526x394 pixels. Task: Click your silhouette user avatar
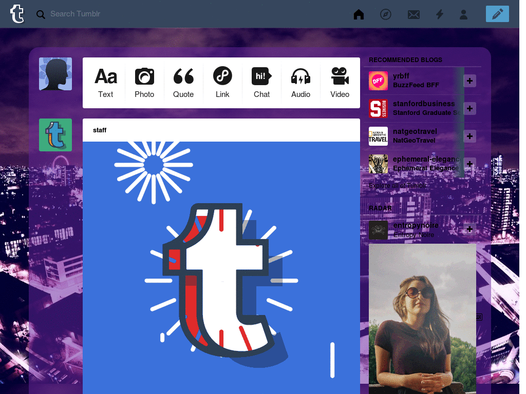coord(55,74)
